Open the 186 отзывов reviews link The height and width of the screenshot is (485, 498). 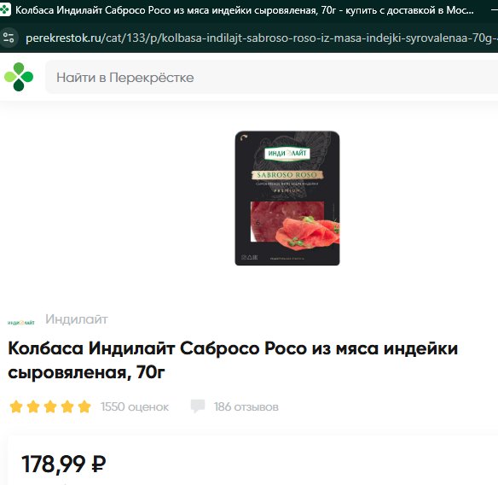246,406
